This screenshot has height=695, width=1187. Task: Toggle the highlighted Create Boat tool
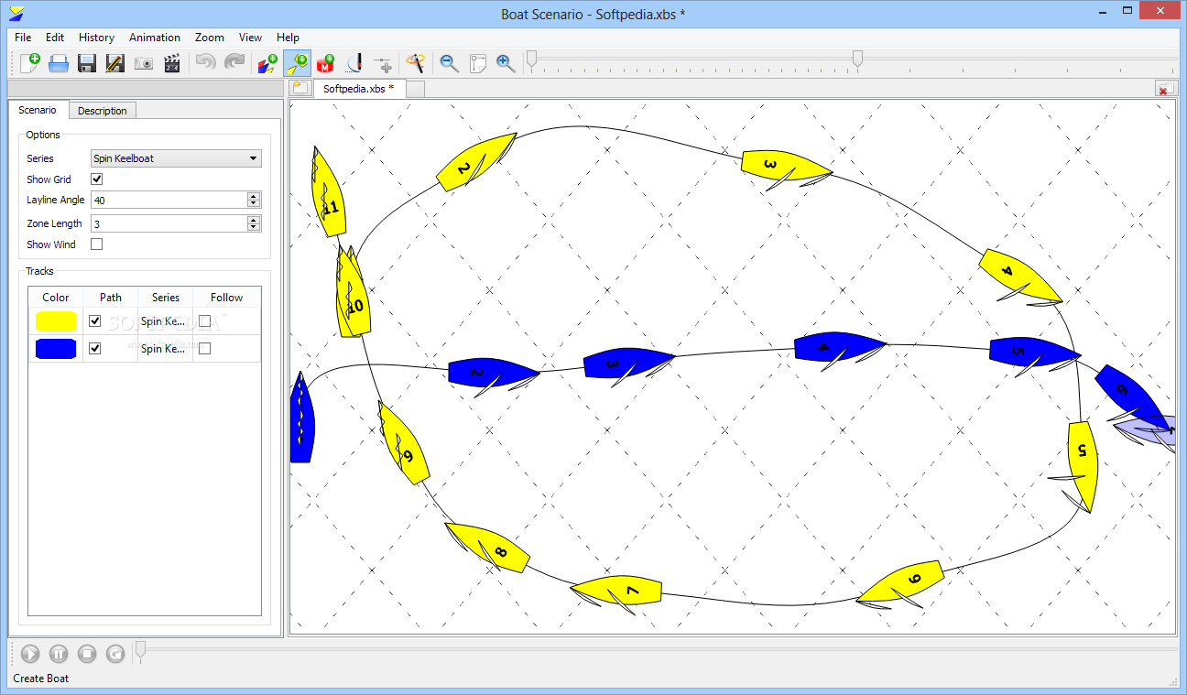click(x=297, y=63)
